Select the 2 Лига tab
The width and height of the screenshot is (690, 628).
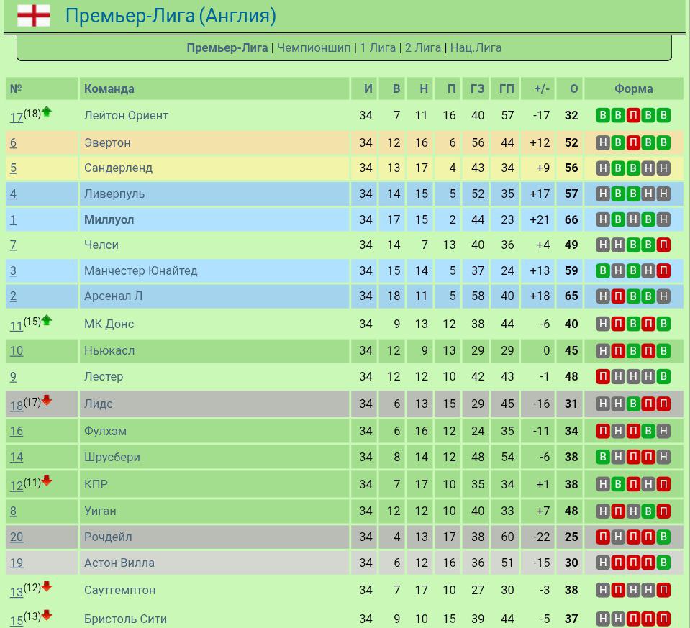click(422, 47)
